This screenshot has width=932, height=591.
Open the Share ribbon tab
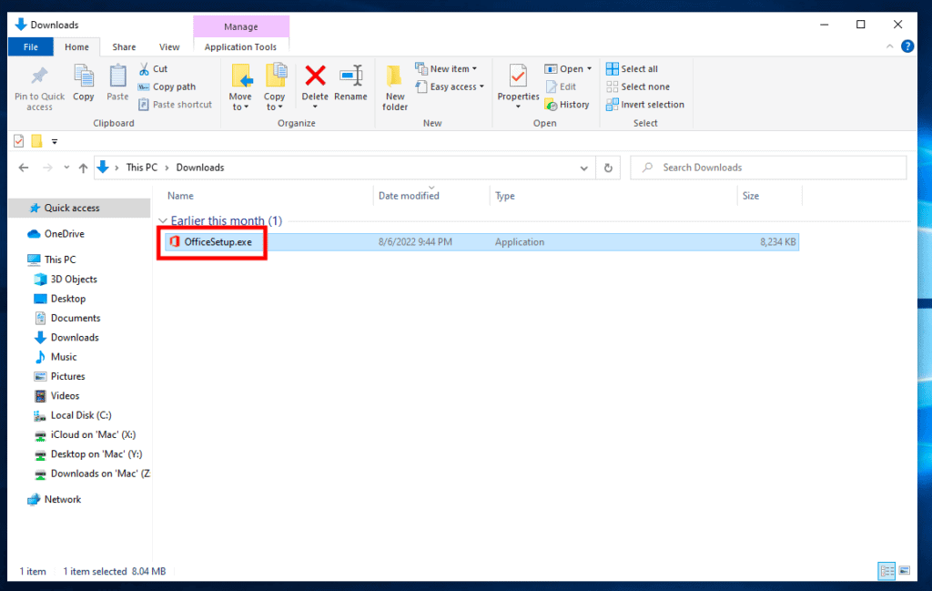pyautogui.click(x=124, y=46)
